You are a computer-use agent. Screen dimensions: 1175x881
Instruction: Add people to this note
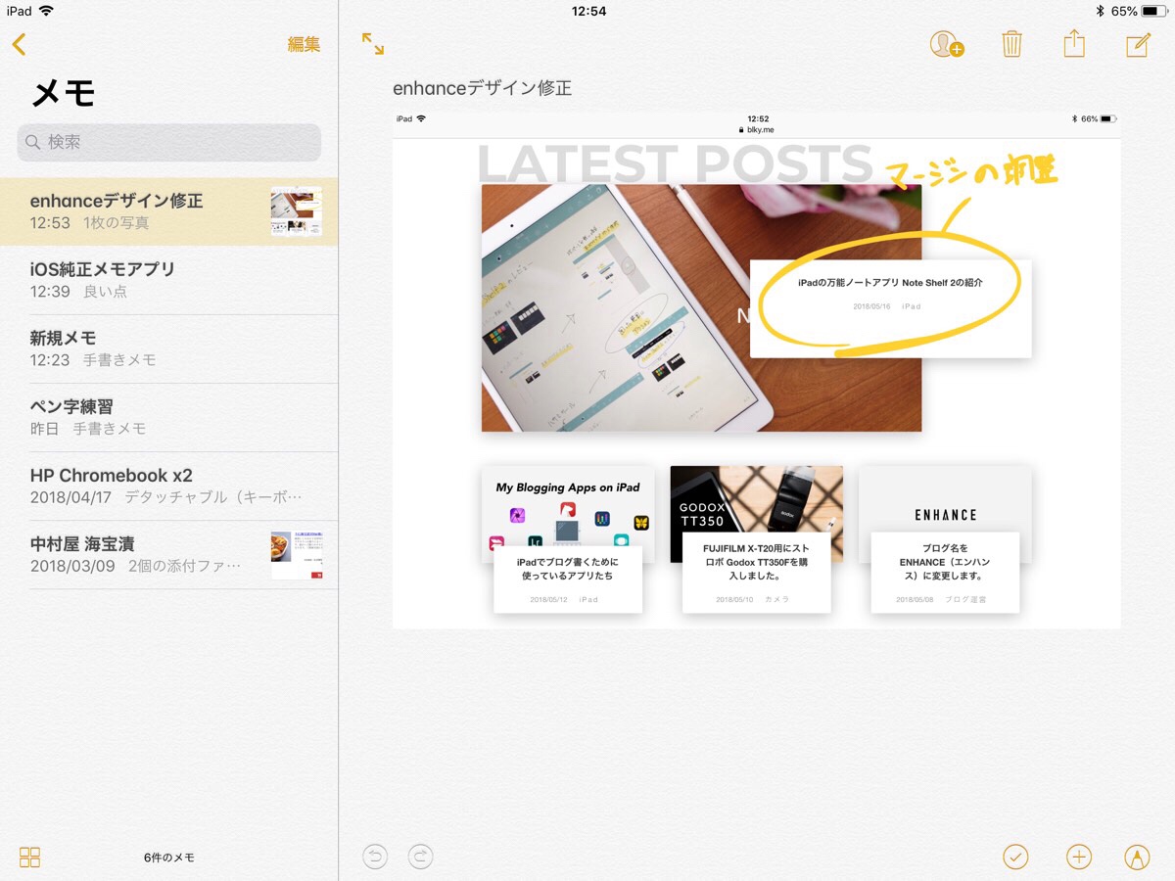click(x=947, y=44)
